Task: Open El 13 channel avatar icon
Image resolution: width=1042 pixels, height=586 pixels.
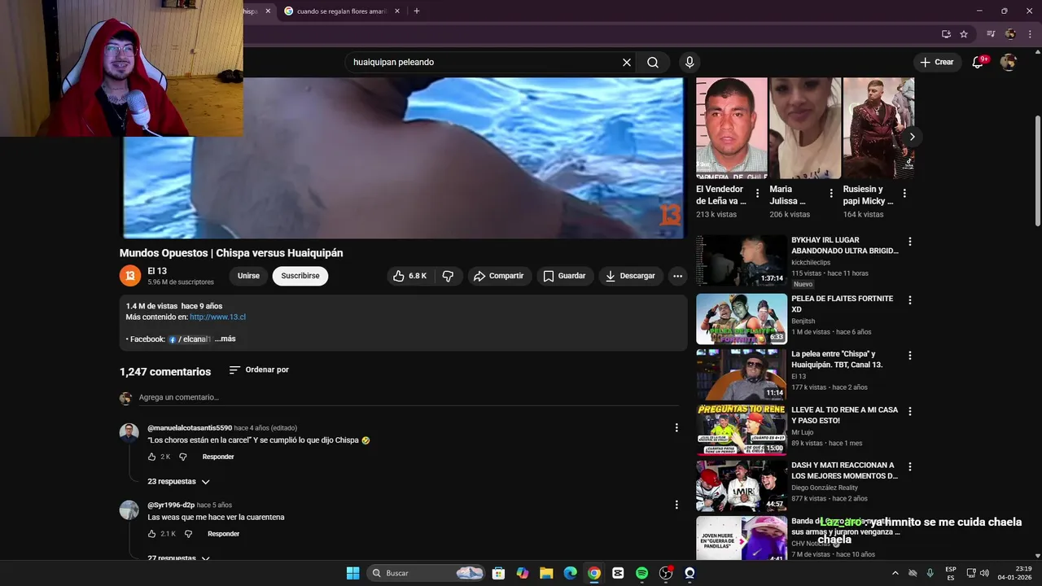Action: point(130,276)
